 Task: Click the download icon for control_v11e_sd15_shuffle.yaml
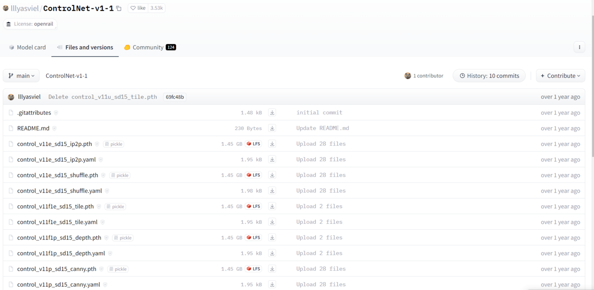(x=272, y=191)
